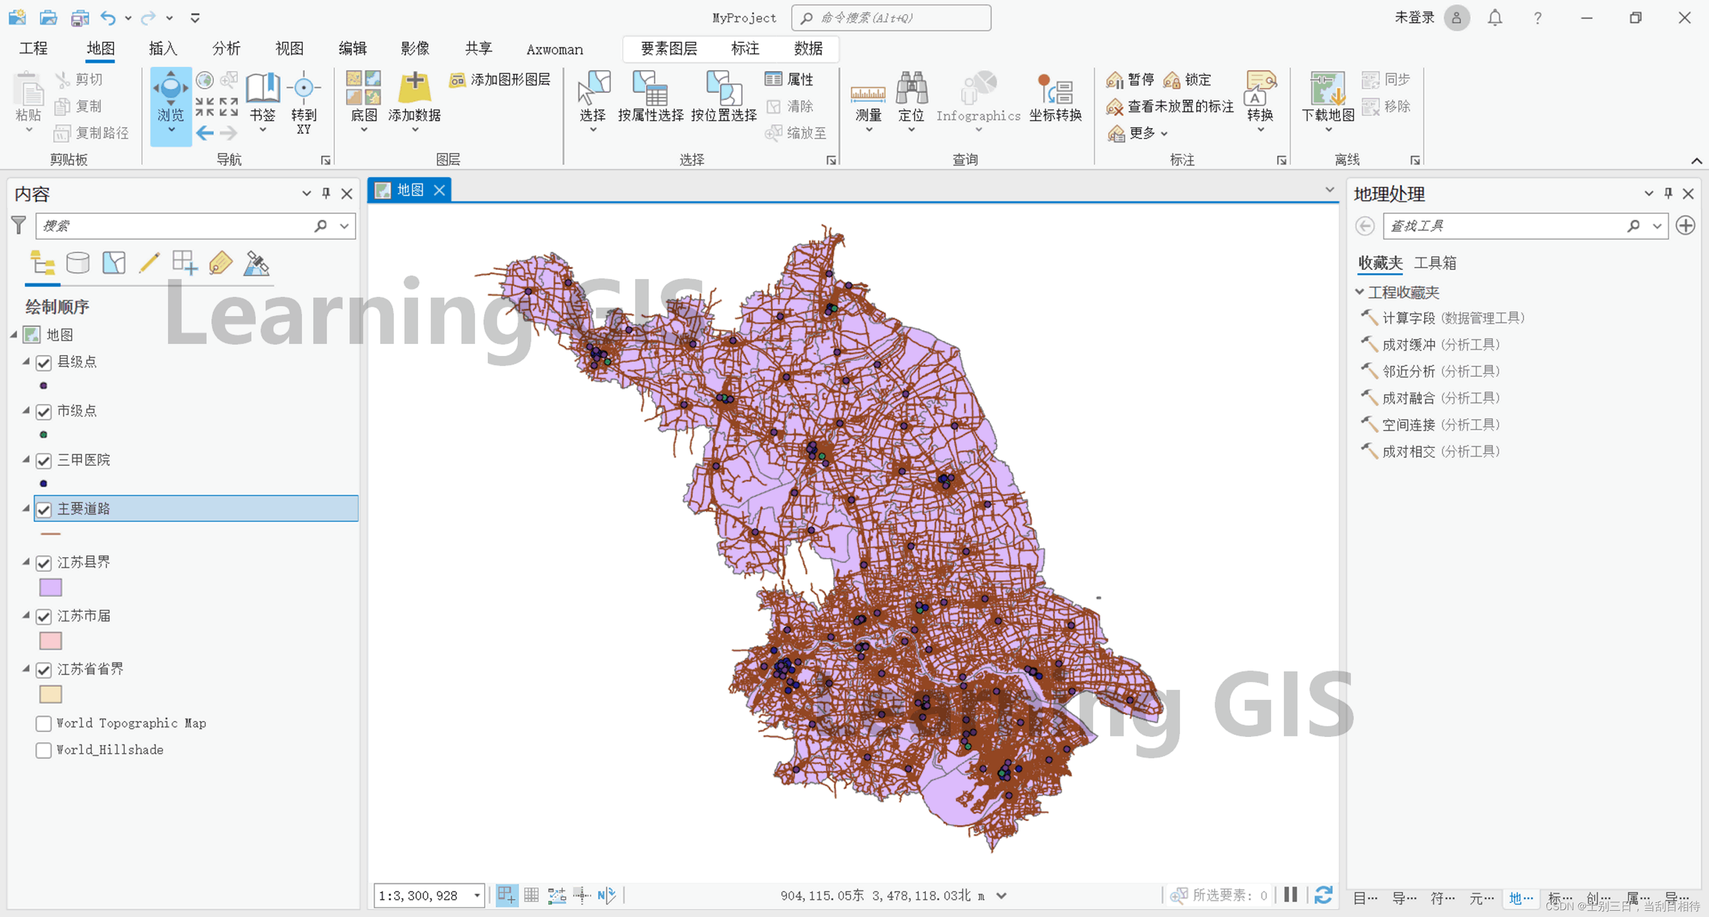Click the 江苏市届 pink symbol swatch
This screenshot has height=917, width=1709.
click(51, 641)
